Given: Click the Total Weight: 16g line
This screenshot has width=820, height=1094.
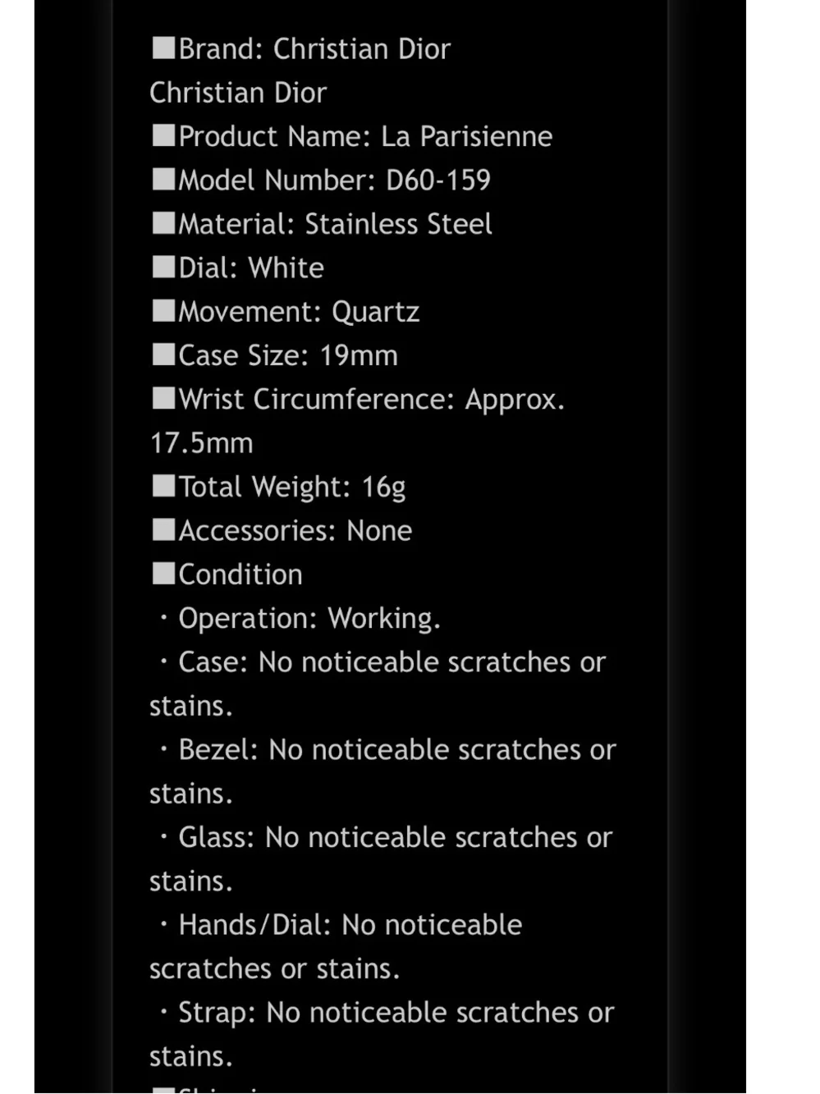Looking at the screenshot, I should (279, 487).
